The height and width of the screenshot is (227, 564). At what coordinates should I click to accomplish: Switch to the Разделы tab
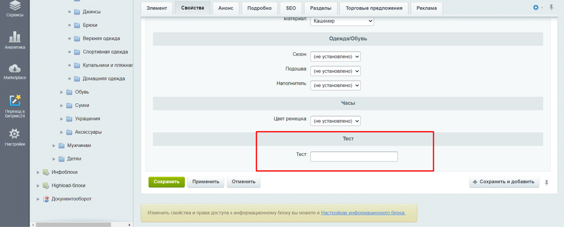point(321,8)
